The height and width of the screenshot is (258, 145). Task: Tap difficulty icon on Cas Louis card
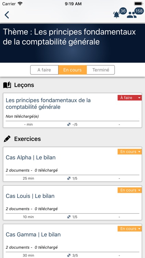69,217
